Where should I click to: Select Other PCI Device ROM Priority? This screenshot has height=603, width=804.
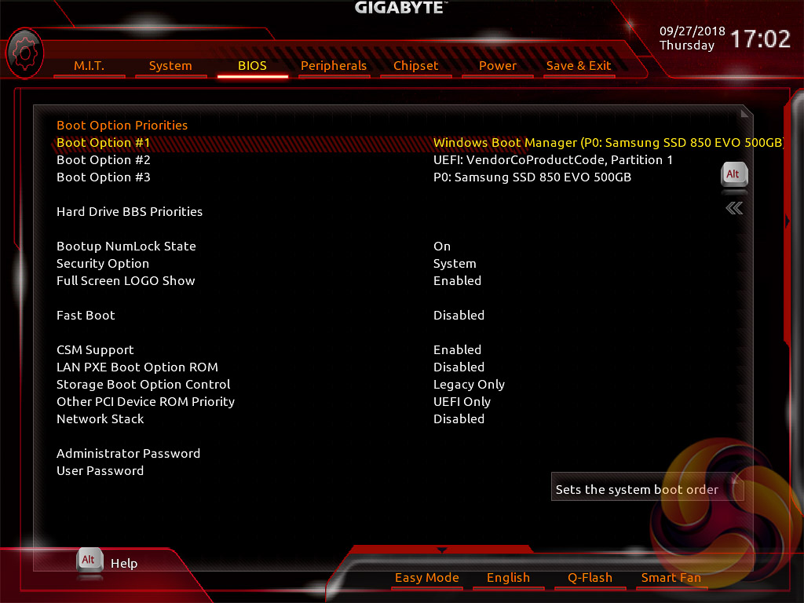[x=145, y=401]
